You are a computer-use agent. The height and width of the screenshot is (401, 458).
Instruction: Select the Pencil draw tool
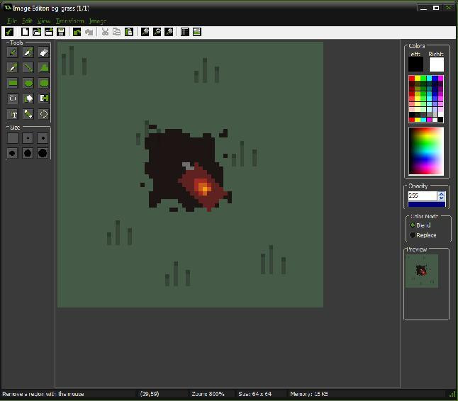tap(12, 52)
